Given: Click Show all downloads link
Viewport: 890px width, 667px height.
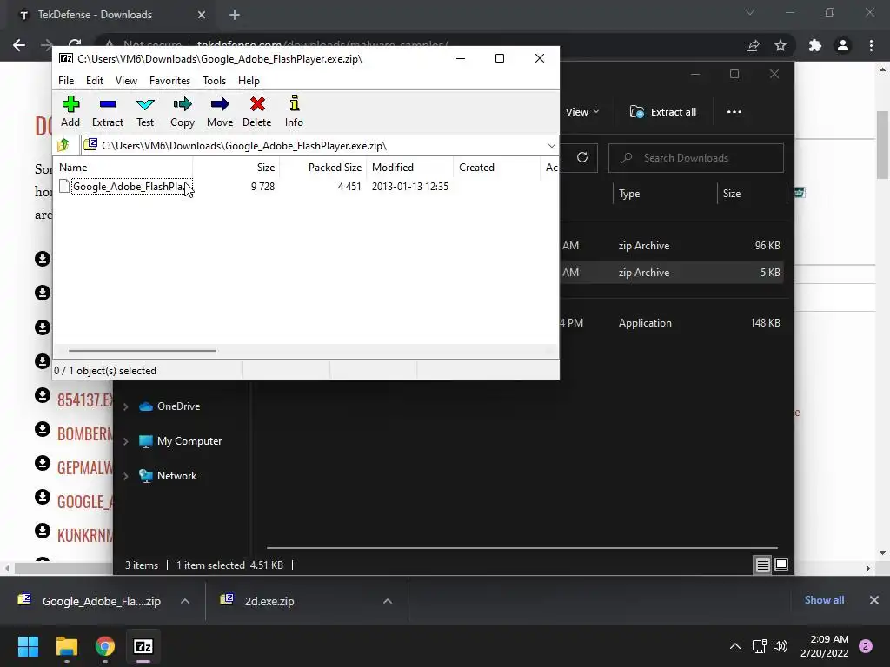Looking at the screenshot, I should click(824, 600).
